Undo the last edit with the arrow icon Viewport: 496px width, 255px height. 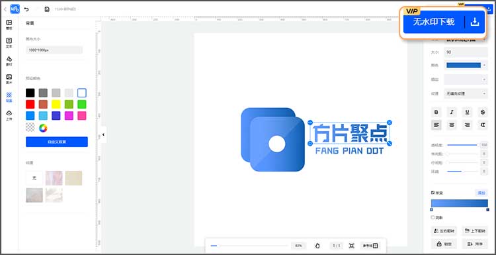pos(26,9)
